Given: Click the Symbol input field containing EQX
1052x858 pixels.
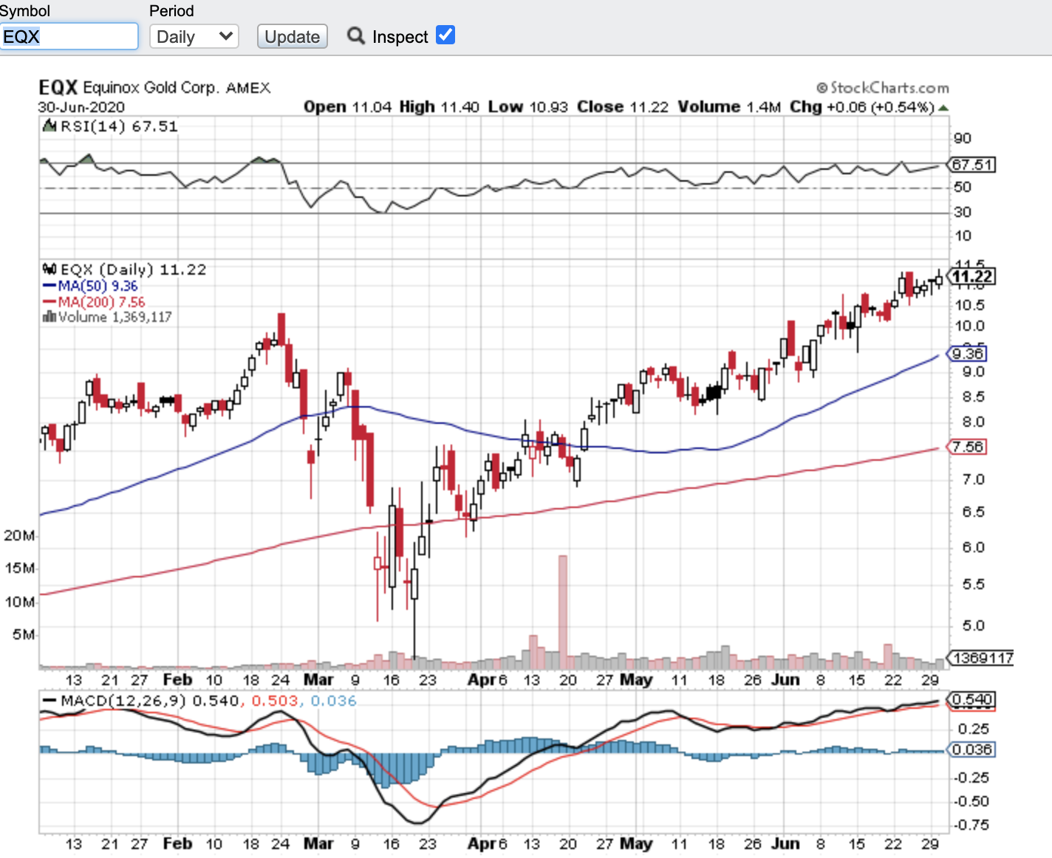Looking at the screenshot, I should tap(69, 36).
